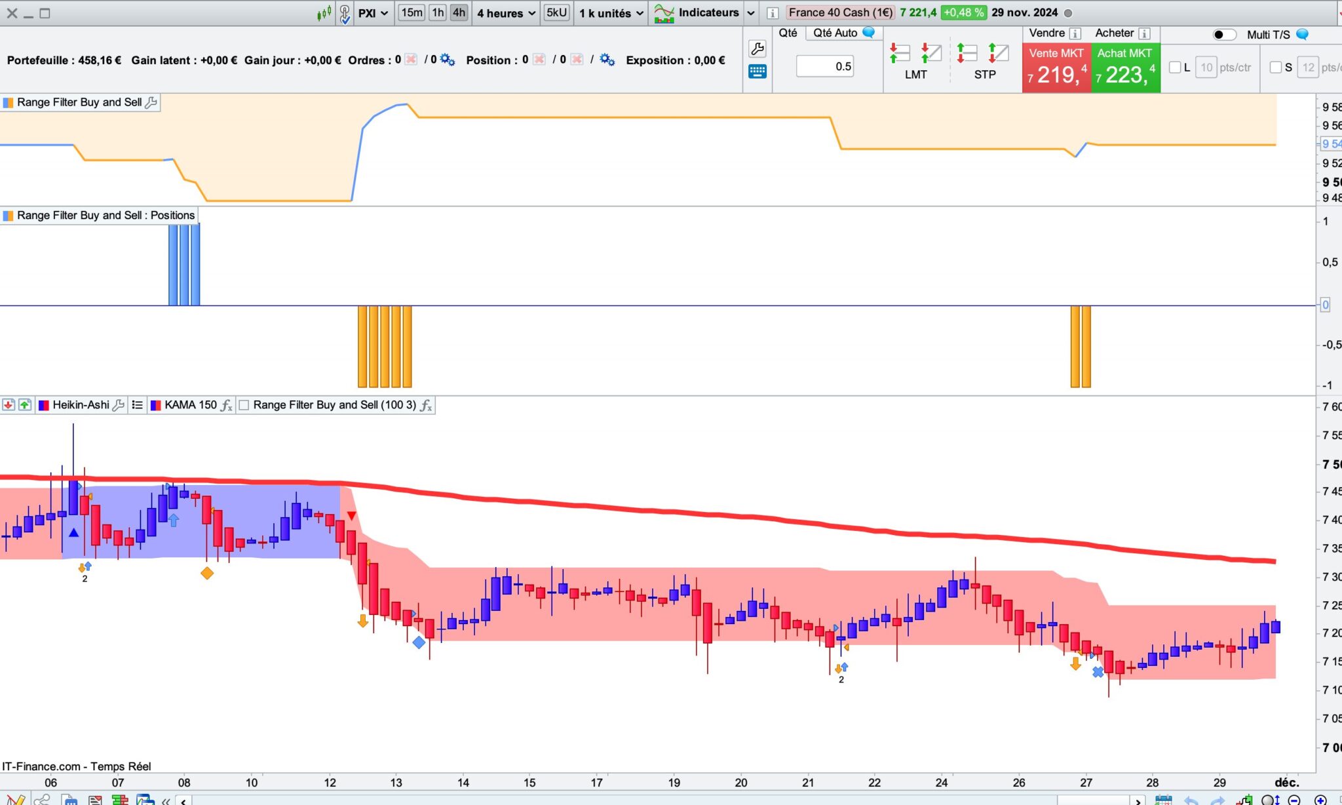The height and width of the screenshot is (805, 1342).
Task: Switch on the Multi T/S toggle
Action: tap(1223, 34)
